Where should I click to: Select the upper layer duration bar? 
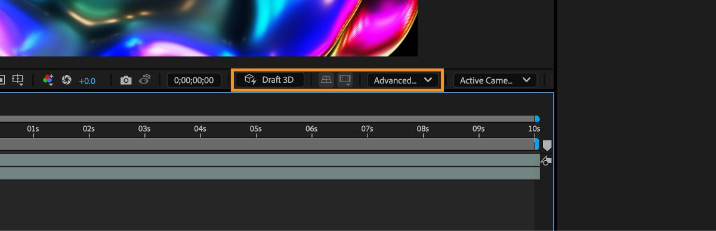(x=270, y=160)
